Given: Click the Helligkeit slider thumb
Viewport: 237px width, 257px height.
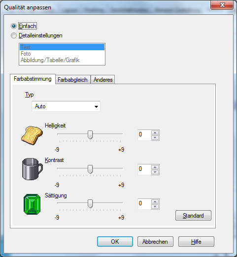Looking at the screenshot, I should pos(90,135).
